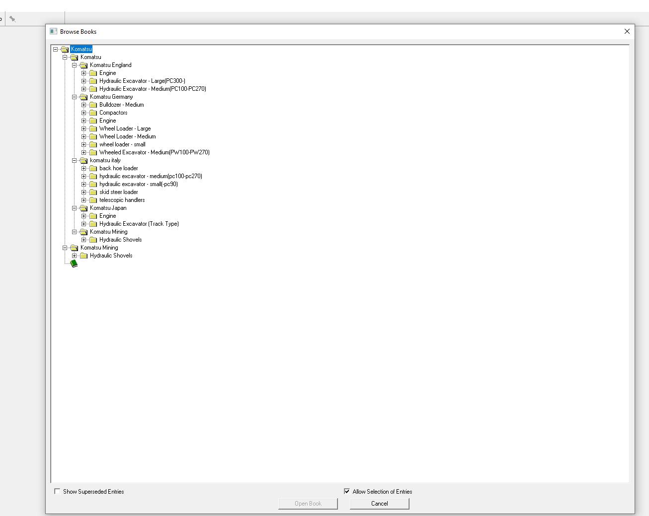Click the folder icon beside Wheel Loader - Medium

coord(93,136)
